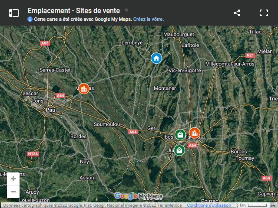Click the N134 road badge

33,154
